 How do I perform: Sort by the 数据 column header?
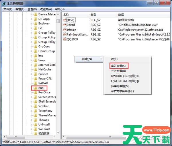tap(143, 15)
